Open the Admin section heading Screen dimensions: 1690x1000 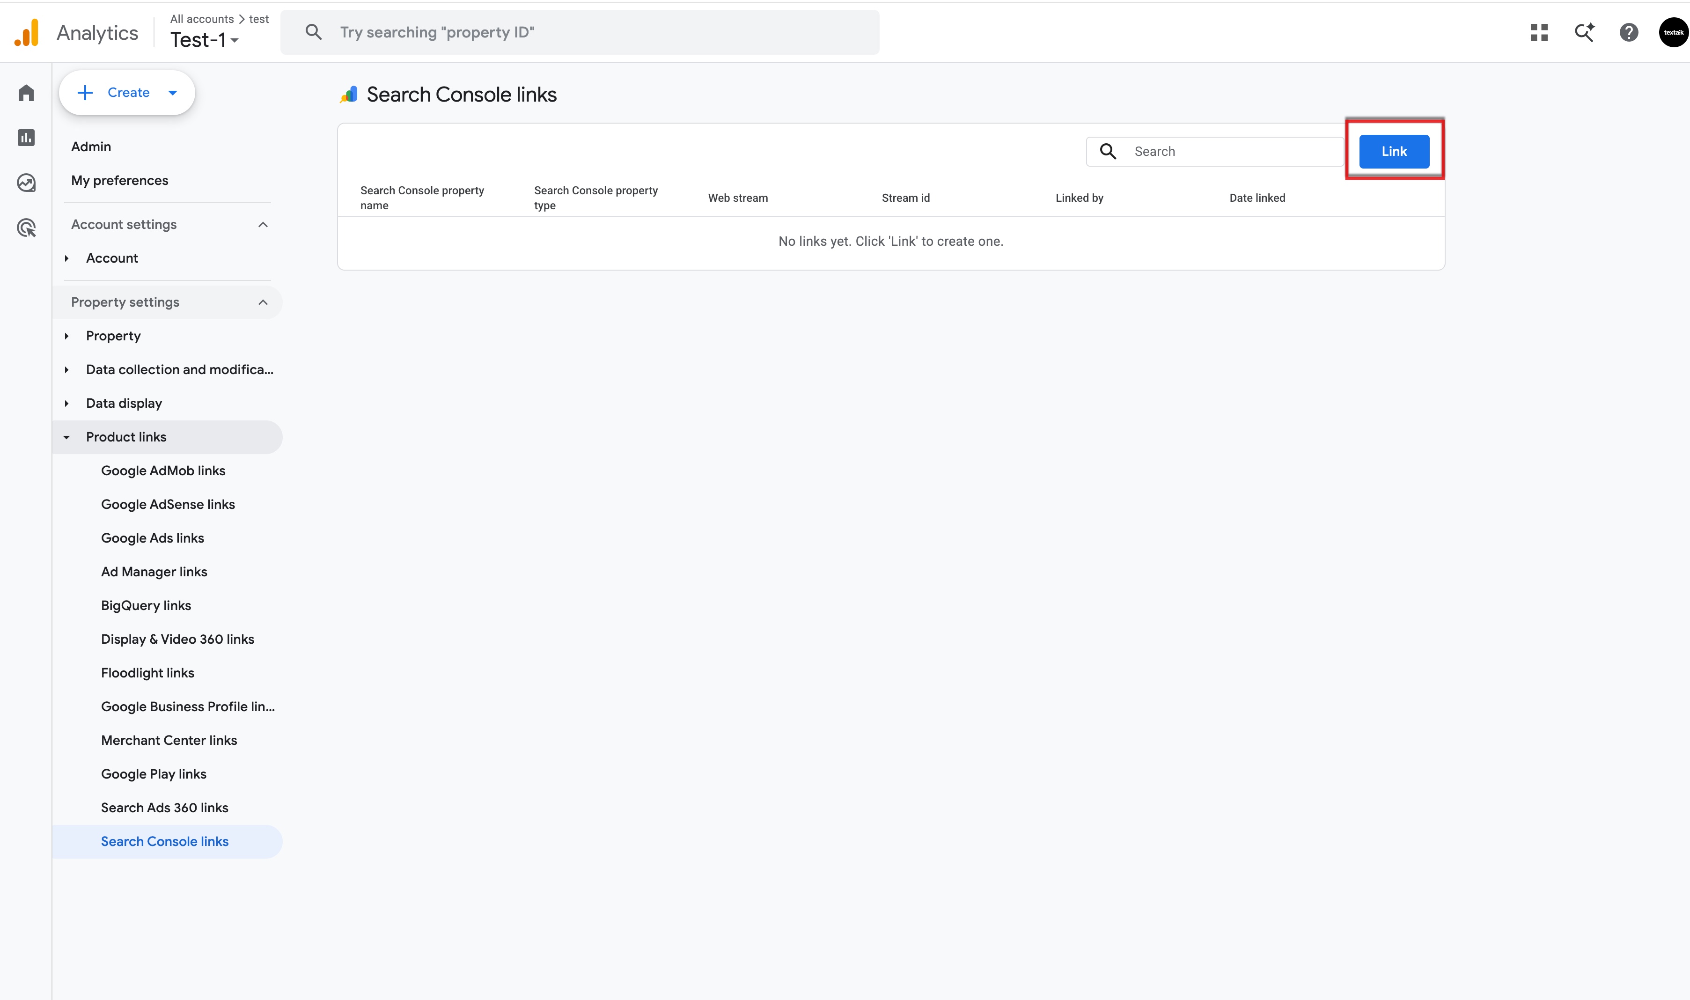coord(91,146)
